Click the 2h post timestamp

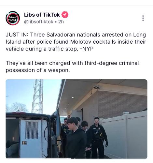[x=61, y=22]
